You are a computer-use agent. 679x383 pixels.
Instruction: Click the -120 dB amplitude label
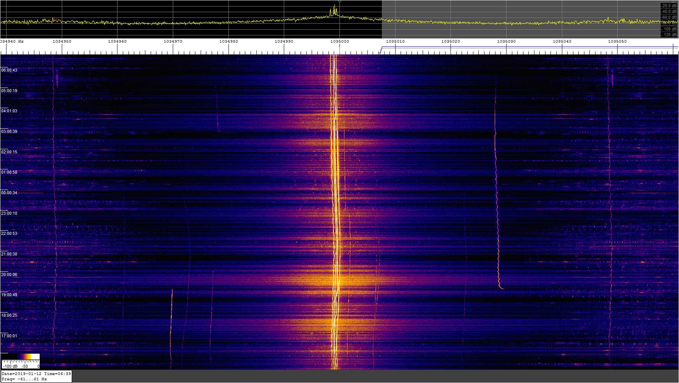669,35
